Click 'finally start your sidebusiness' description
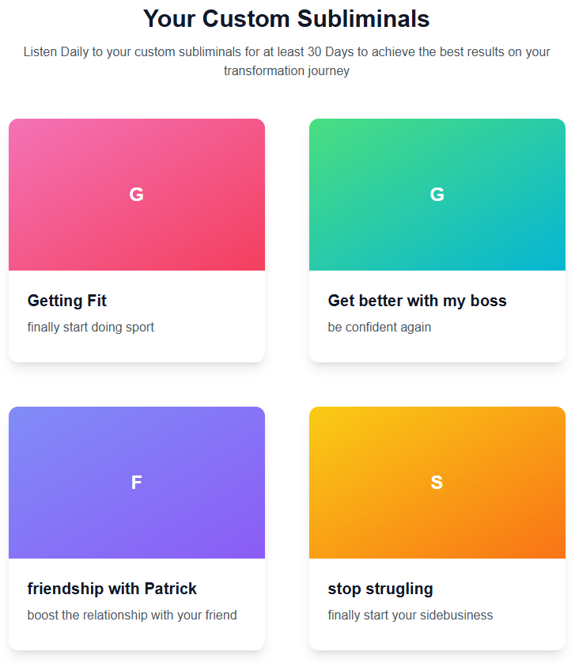The width and height of the screenshot is (575, 663). point(410,616)
